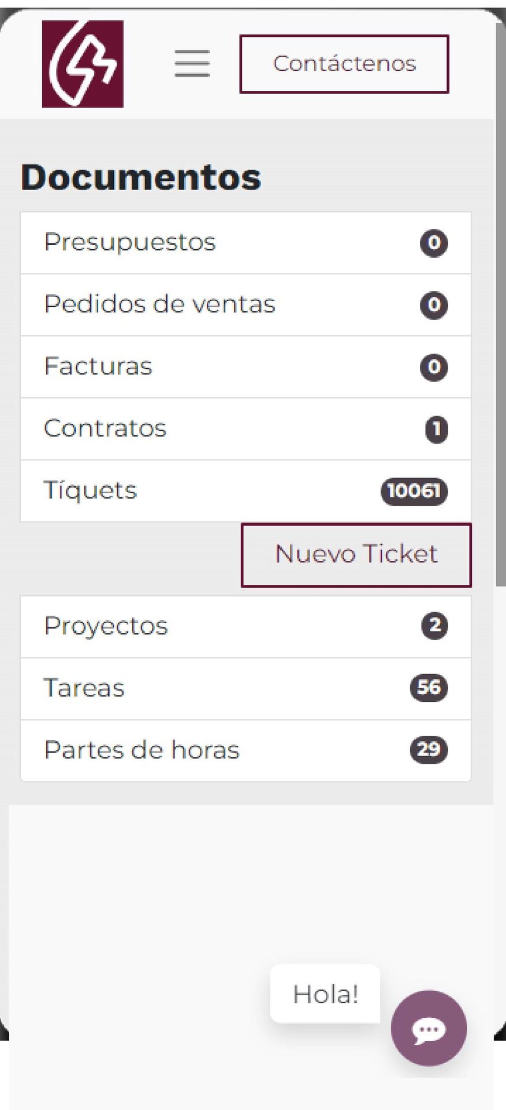
Task: Click the 10061 tickets count badge
Action: pos(414,491)
